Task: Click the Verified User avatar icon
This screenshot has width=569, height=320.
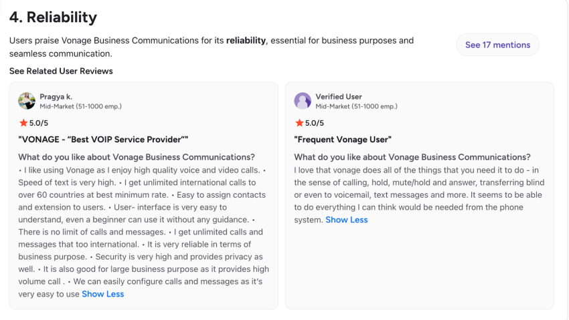Action: (x=303, y=101)
